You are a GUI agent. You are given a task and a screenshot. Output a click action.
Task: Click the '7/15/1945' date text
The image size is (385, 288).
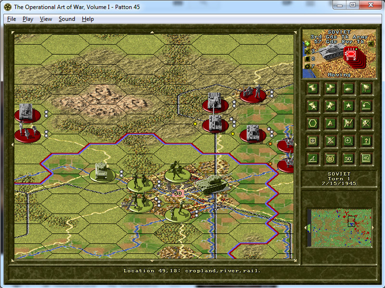click(x=339, y=183)
